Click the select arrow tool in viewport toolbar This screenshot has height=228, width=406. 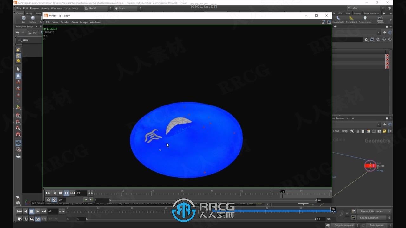coord(18,69)
